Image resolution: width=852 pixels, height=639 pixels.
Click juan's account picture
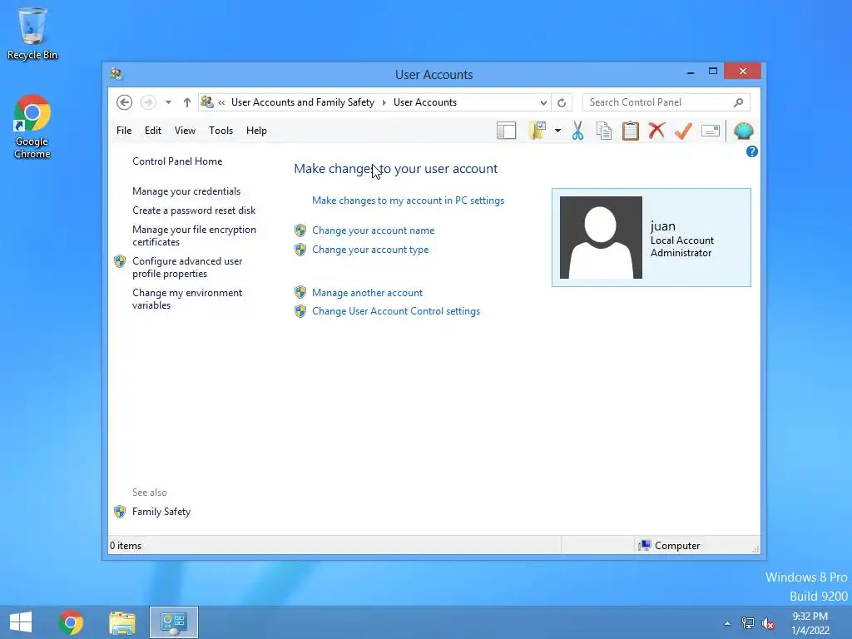[601, 237]
